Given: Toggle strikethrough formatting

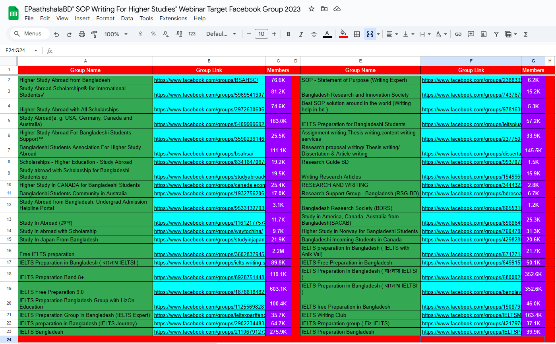Looking at the screenshot, I should 314,34.
